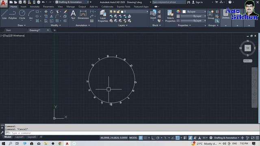The image size is (260, 146).
Task: Expand the Modify panel dropdown
Action: coord(56,25)
